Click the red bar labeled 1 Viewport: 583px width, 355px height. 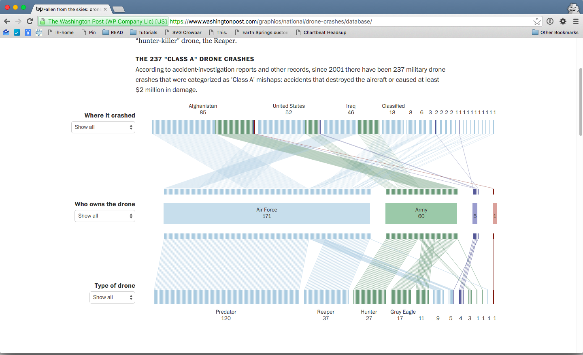495,214
